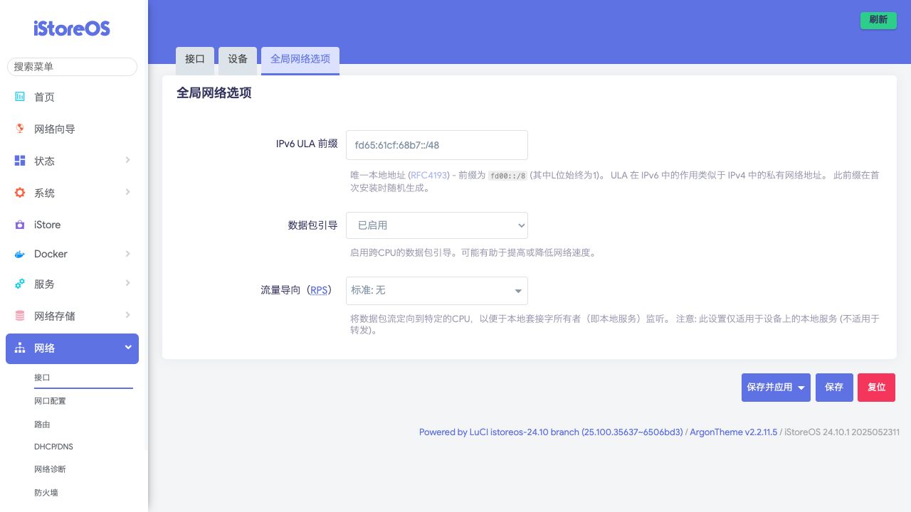Screen dimensions: 911x512
Task: Click the network wizard globe icon
Action: tap(20, 129)
